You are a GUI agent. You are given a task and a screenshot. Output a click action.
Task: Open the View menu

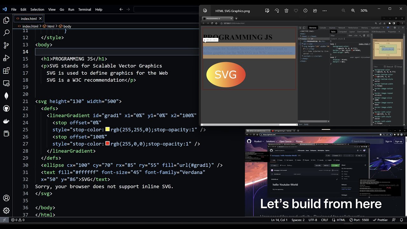click(52, 10)
